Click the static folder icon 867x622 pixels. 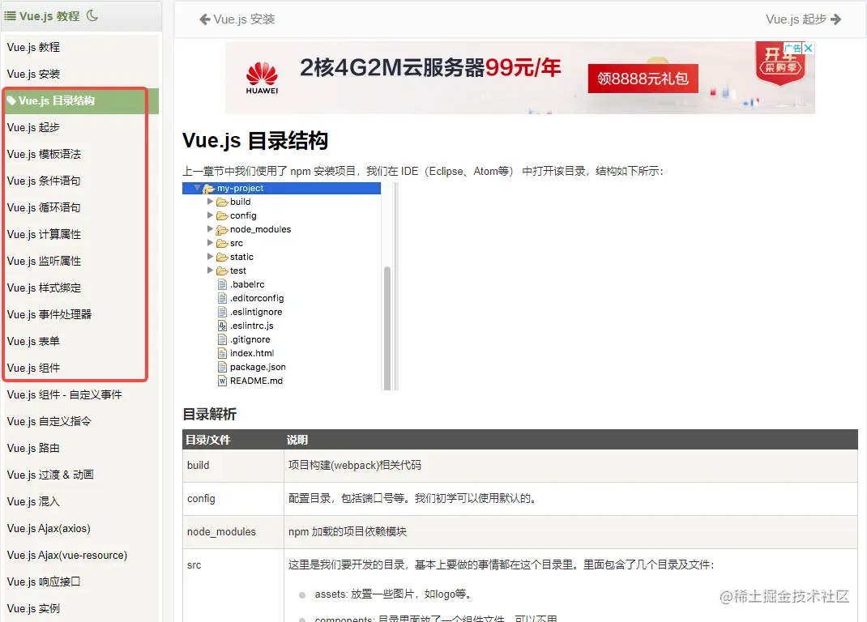click(x=222, y=257)
